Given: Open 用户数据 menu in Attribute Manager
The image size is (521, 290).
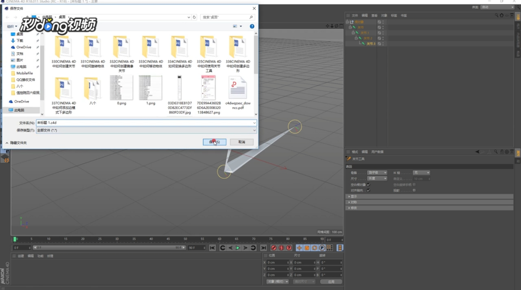Looking at the screenshot, I should (x=377, y=152).
